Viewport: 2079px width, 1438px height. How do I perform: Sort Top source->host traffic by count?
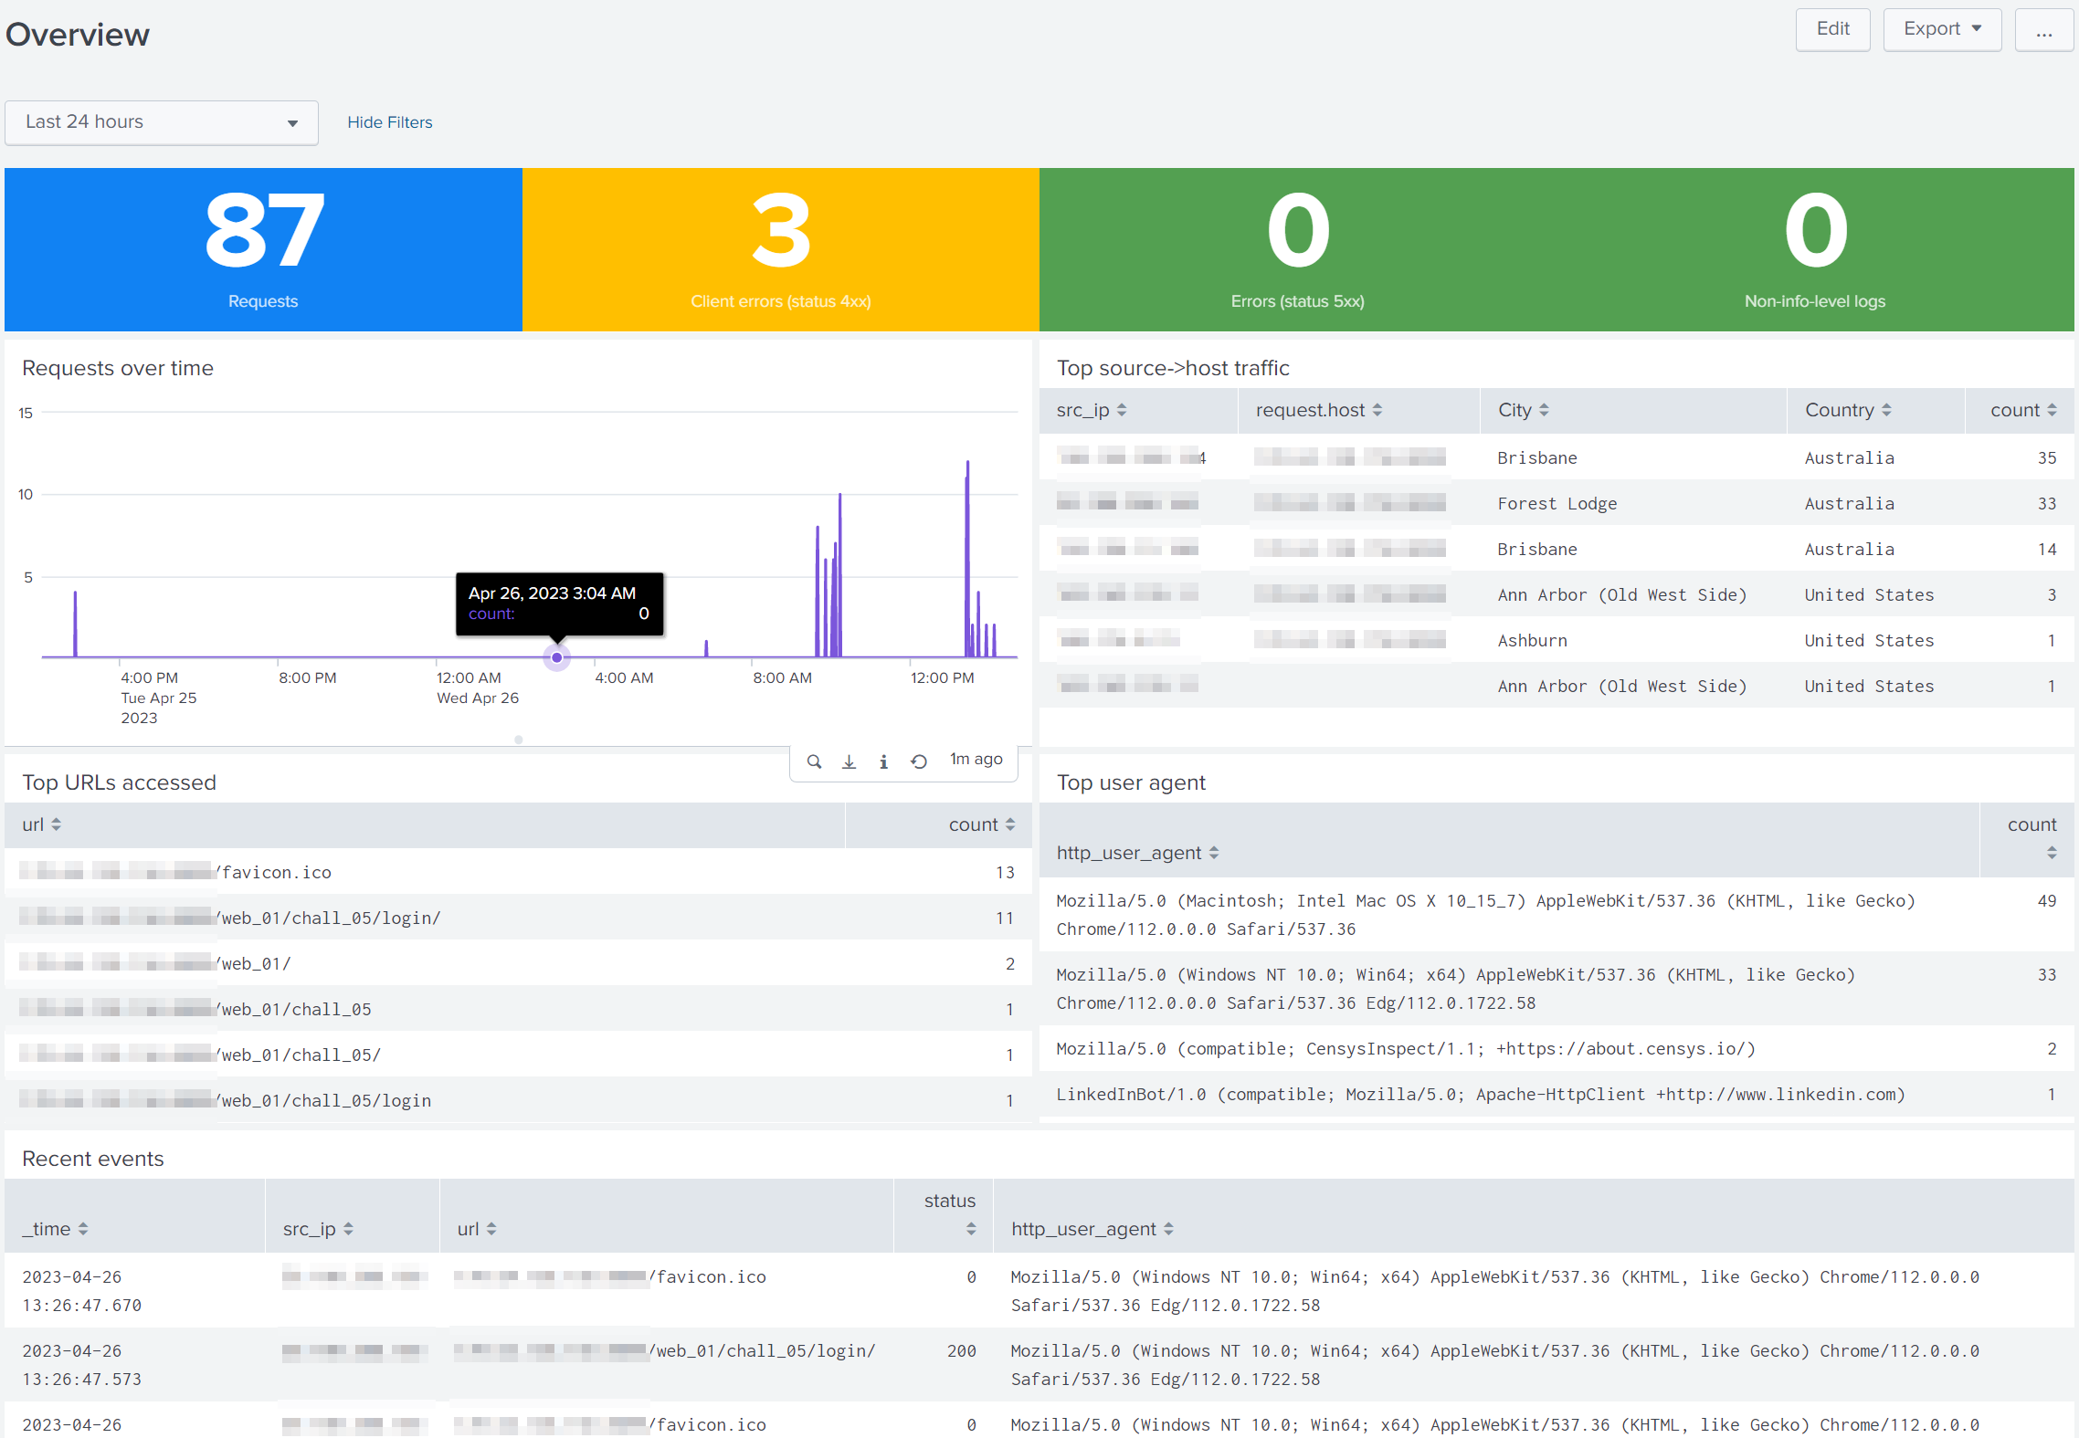pos(2023,410)
